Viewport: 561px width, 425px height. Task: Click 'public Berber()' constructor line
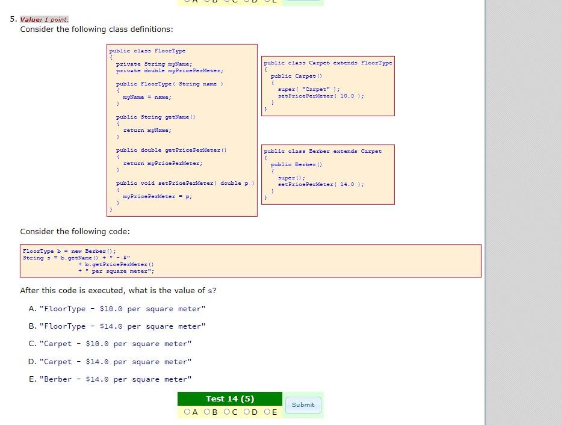coord(296,164)
